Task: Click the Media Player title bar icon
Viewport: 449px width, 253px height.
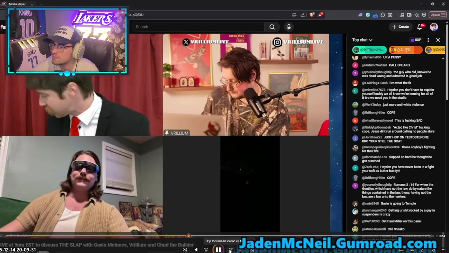Action: point(4,4)
